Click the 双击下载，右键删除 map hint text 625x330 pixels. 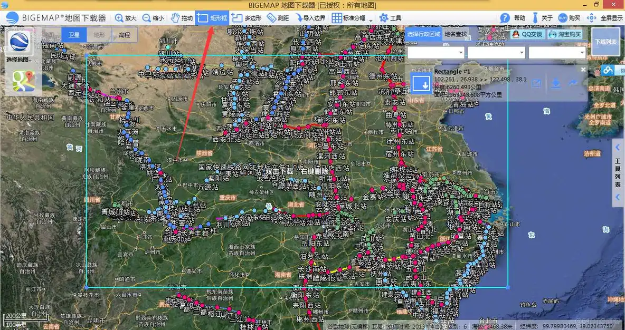pyautogui.click(x=297, y=171)
